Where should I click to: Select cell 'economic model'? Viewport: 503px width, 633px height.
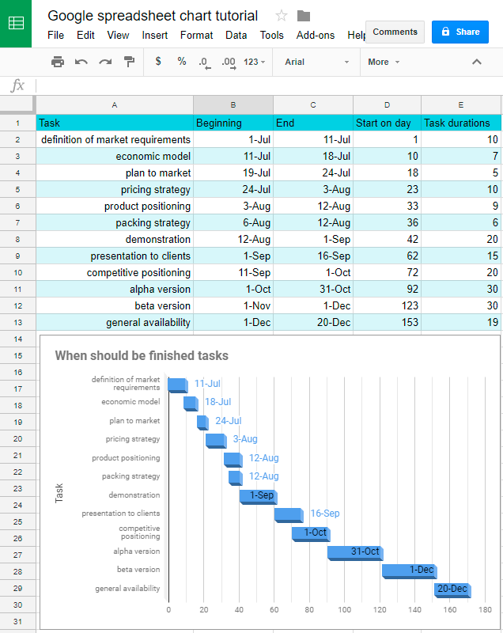115,156
